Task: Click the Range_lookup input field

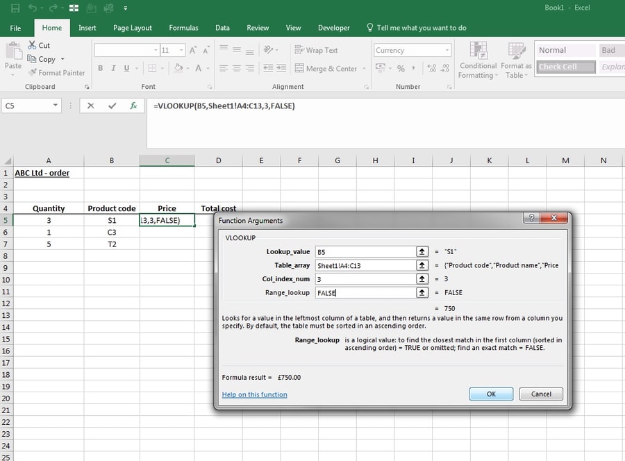Action: (x=365, y=293)
